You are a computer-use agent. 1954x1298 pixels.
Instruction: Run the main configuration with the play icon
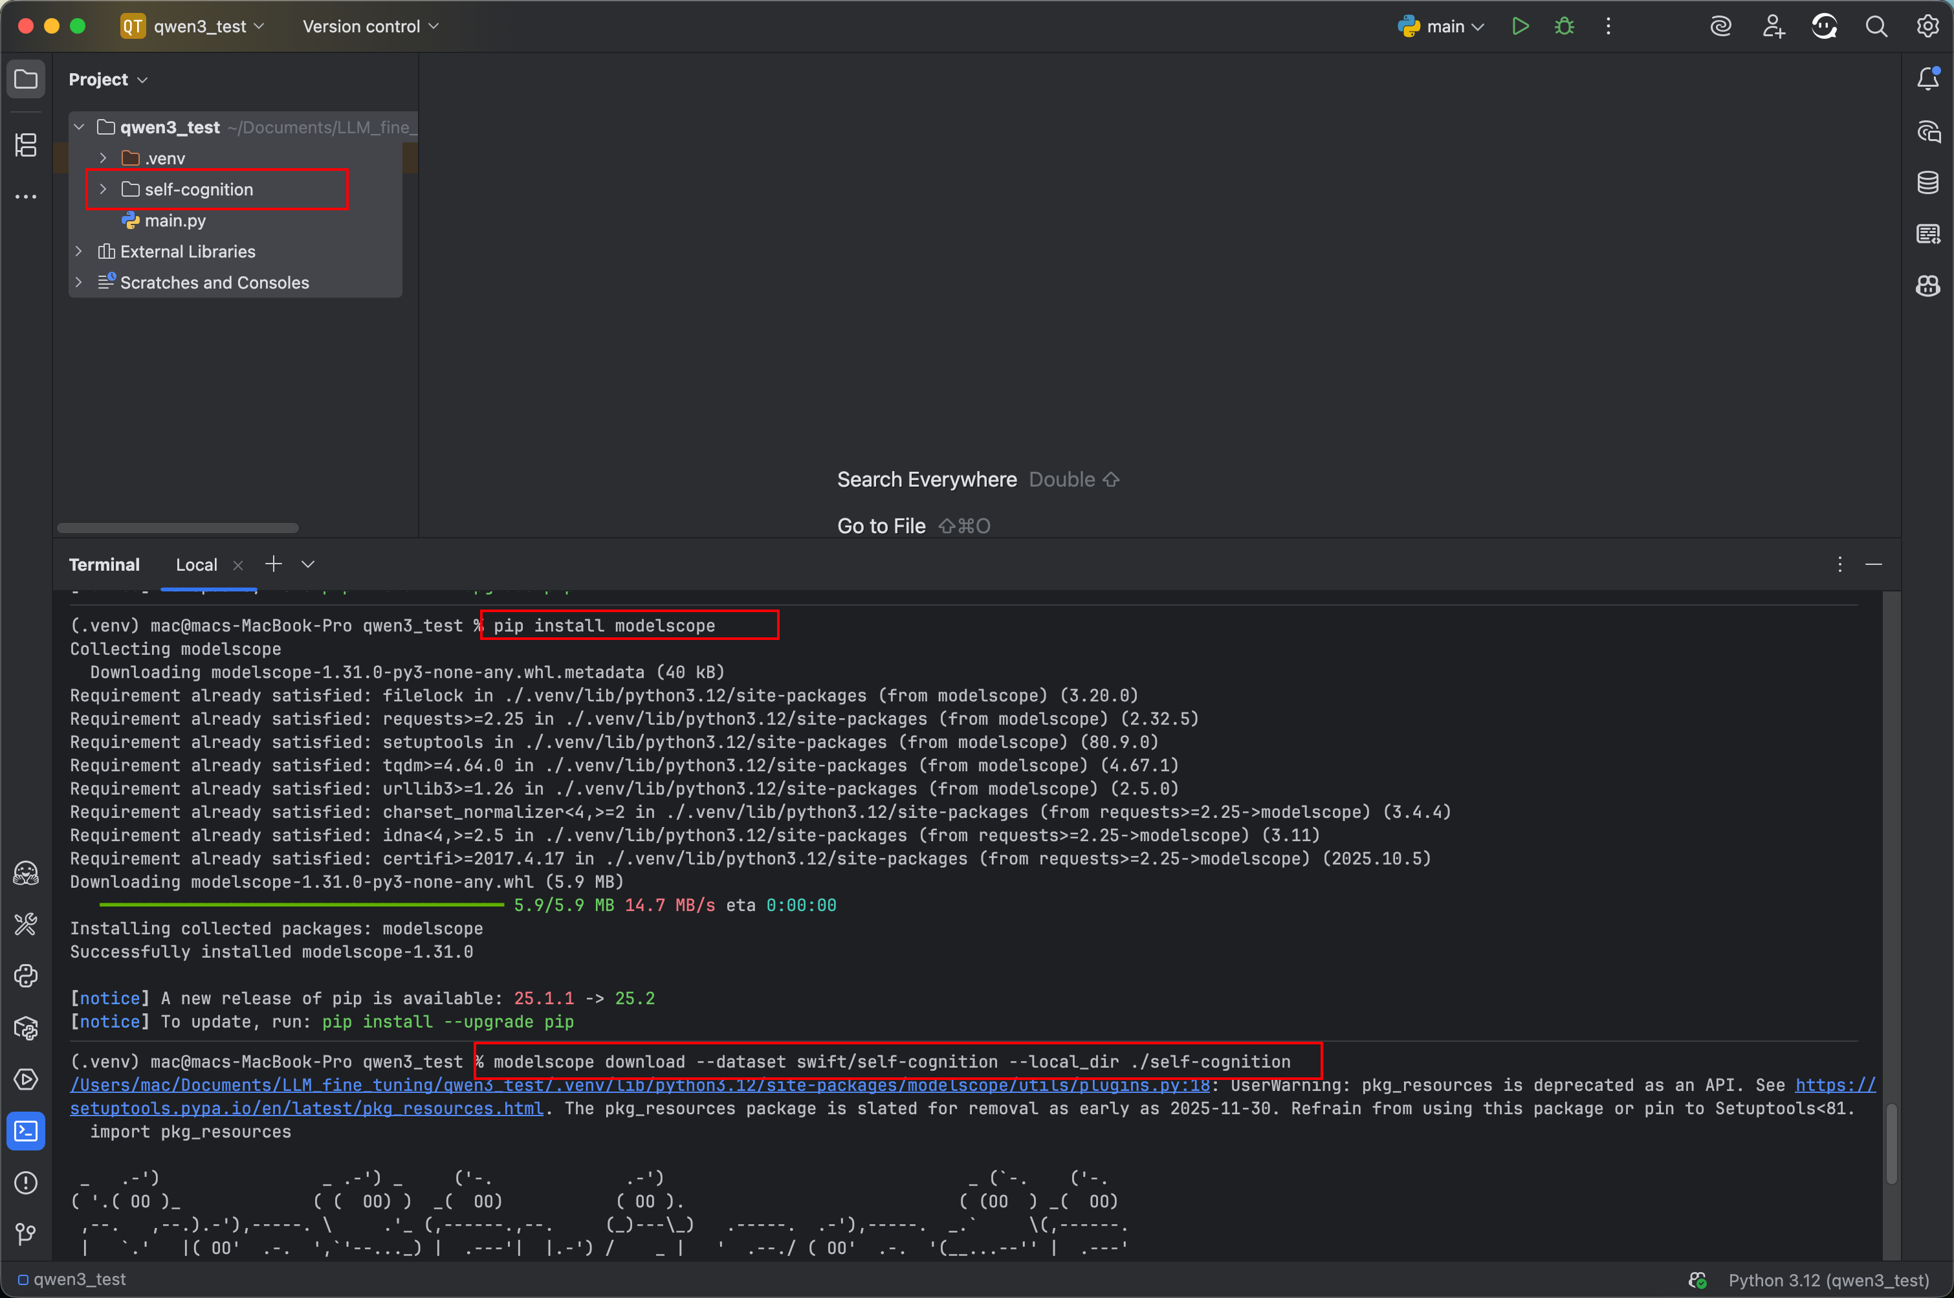tap(1519, 27)
